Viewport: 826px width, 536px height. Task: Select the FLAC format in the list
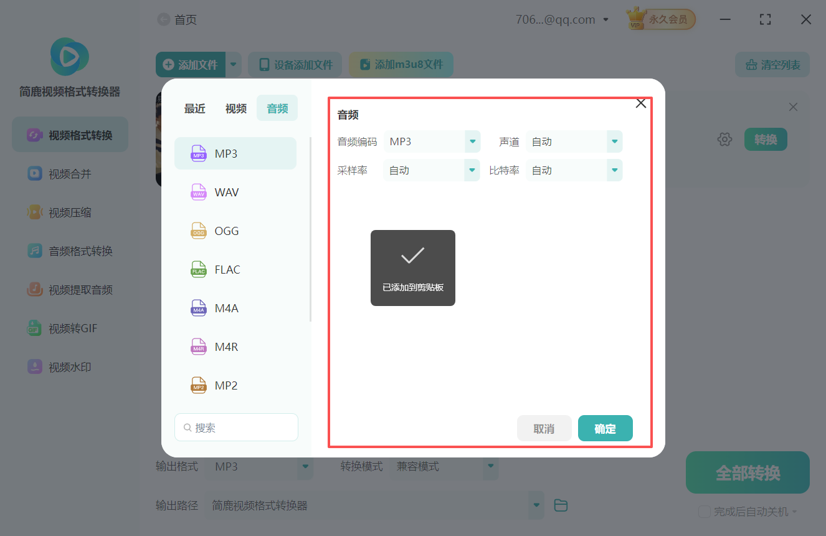[227, 269]
